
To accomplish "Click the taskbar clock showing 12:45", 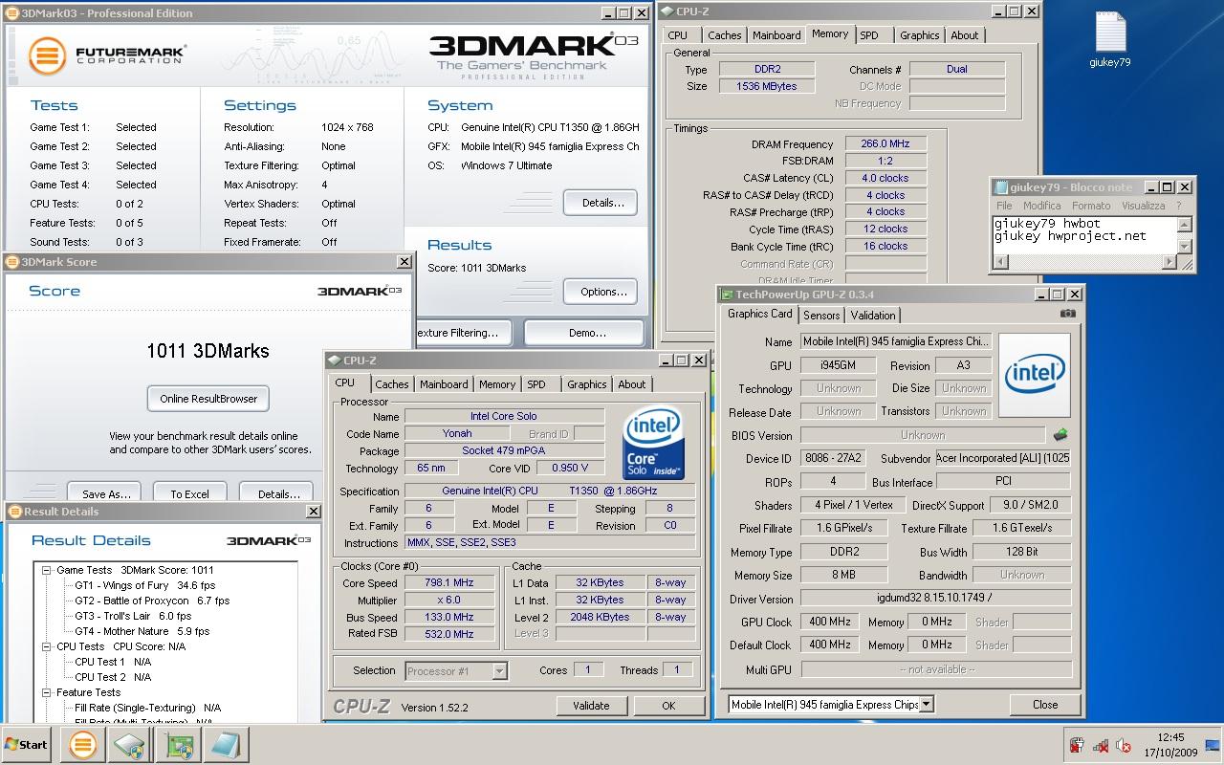I will pos(1170,737).
